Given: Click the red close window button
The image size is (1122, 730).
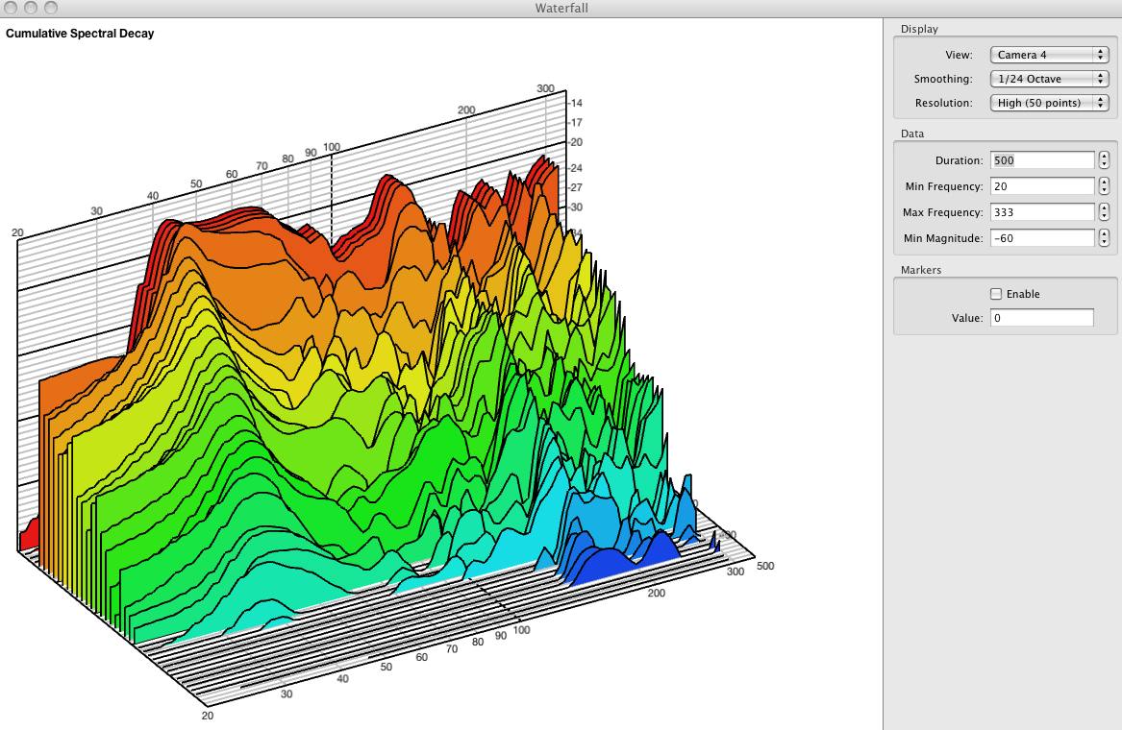Looking at the screenshot, I should (11, 7).
